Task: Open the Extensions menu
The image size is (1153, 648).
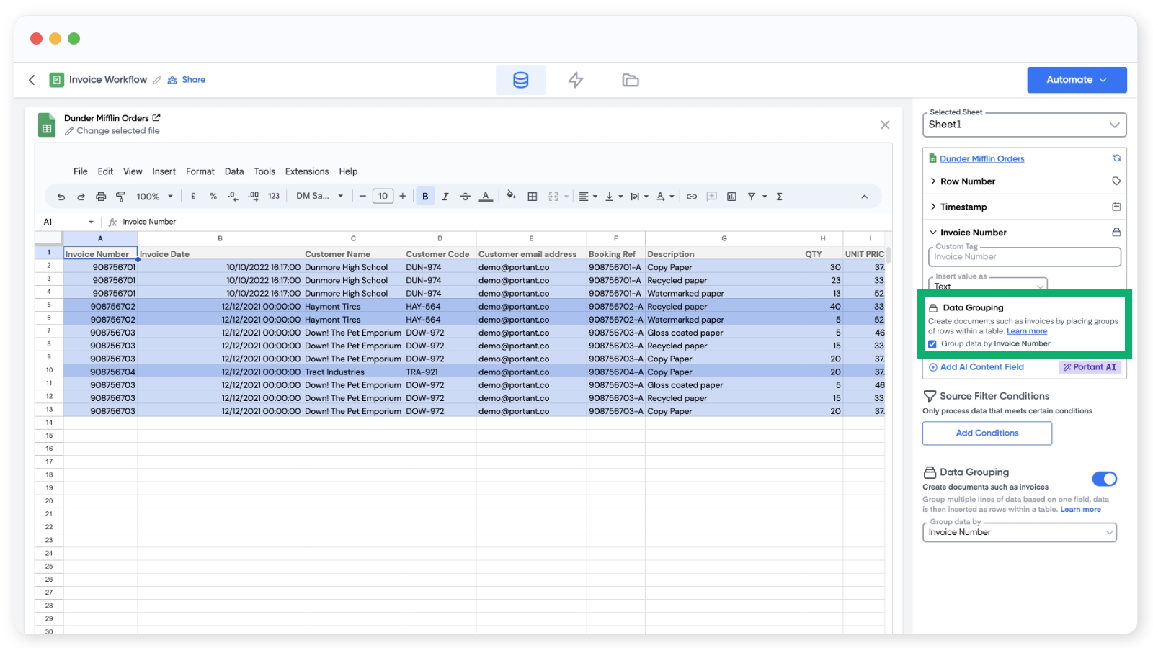Action: [x=306, y=171]
